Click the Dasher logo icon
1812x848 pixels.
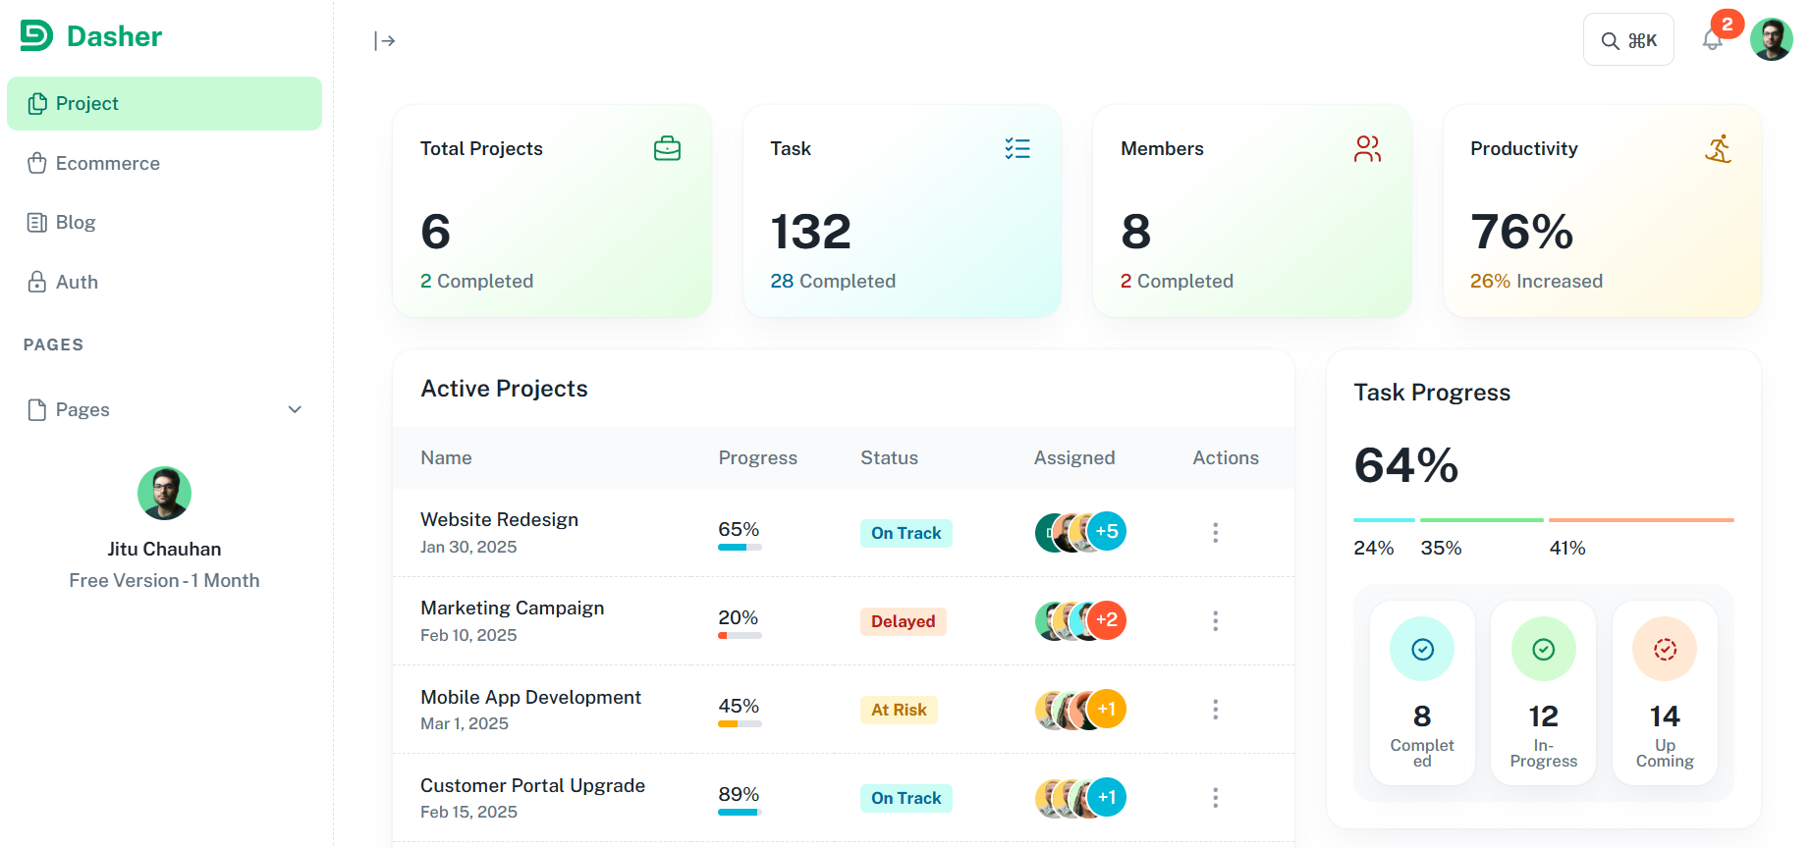coord(36,35)
